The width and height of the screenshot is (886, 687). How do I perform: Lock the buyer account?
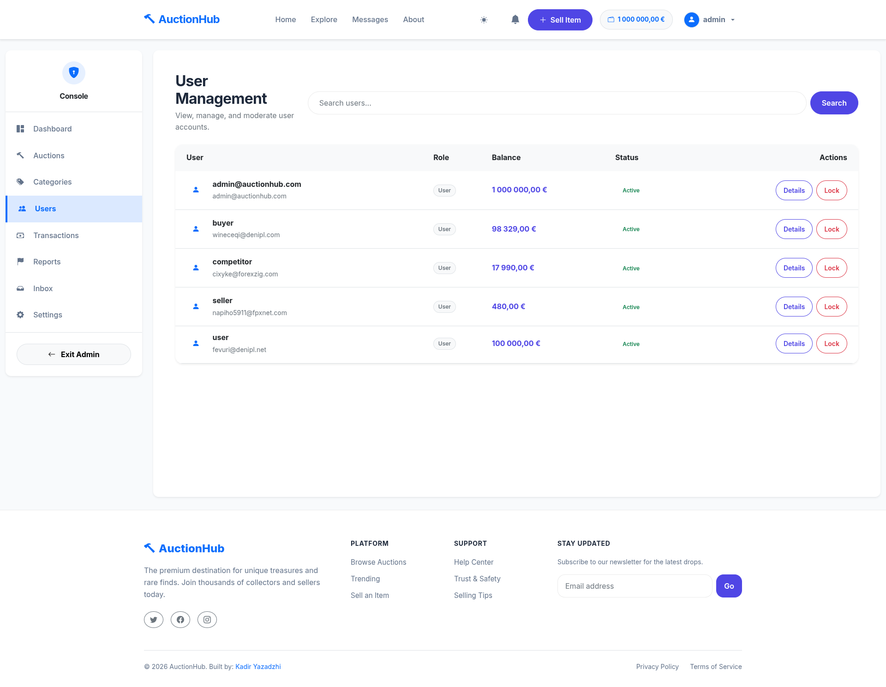click(x=832, y=229)
